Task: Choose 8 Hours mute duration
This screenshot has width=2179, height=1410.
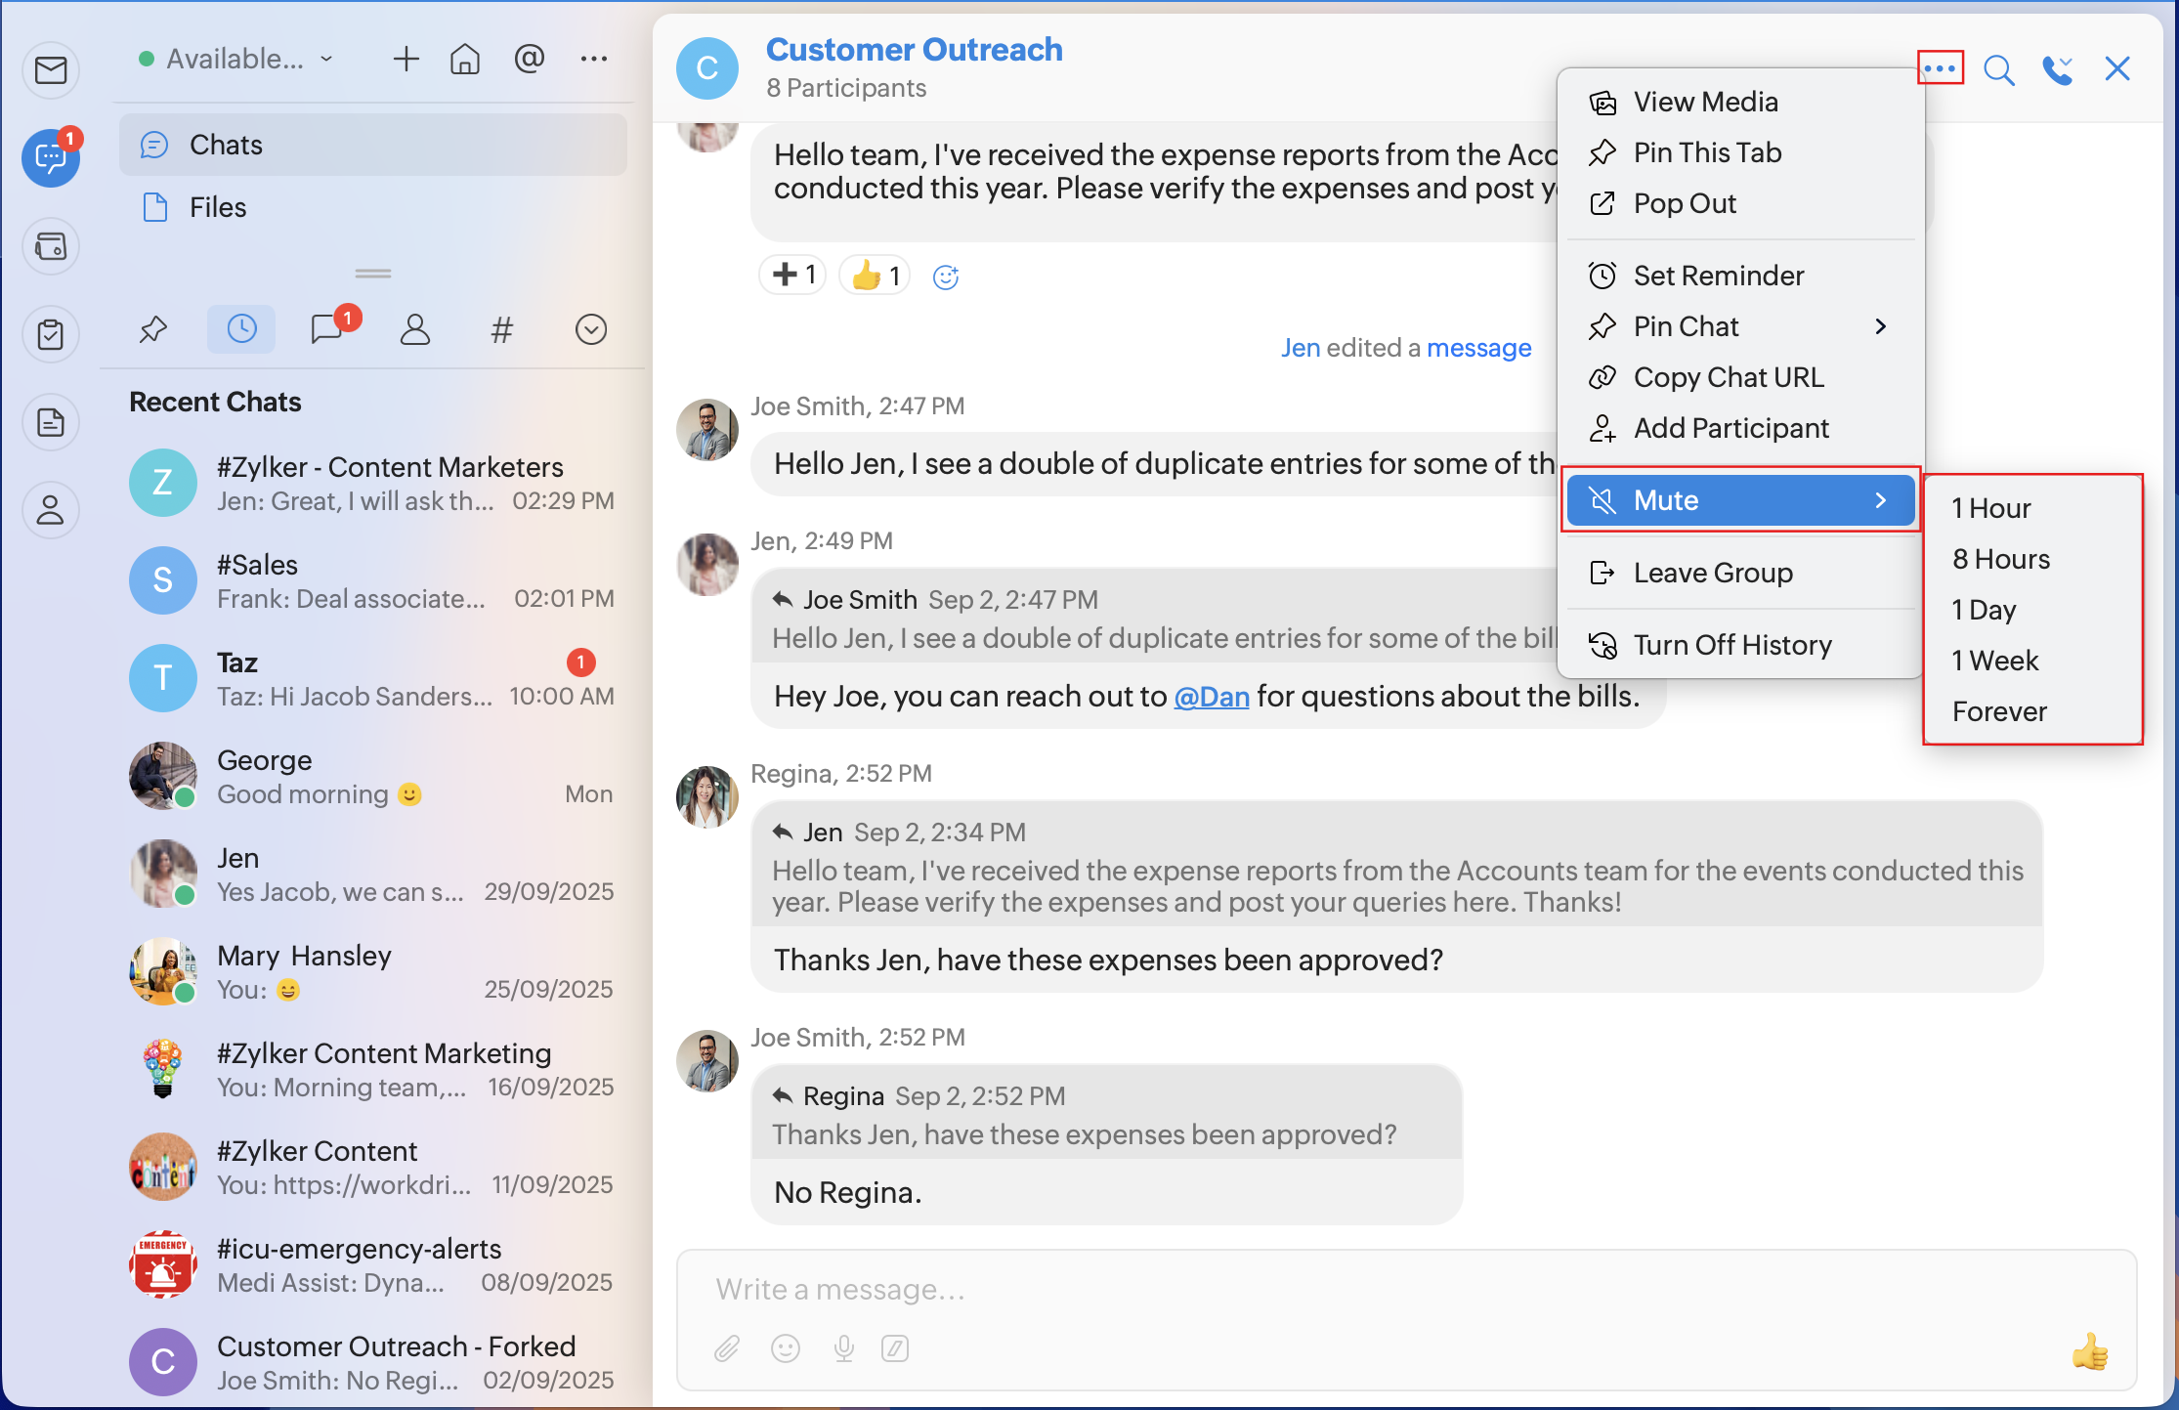Action: (x=2000, y=559)
